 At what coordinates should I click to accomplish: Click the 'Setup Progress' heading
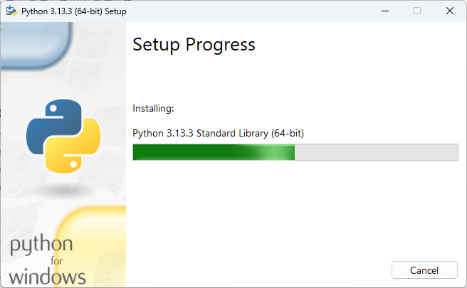coord(194,45)
